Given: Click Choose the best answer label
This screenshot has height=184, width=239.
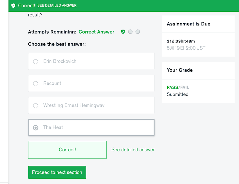Looking at the screenshot, I should 57,44.
